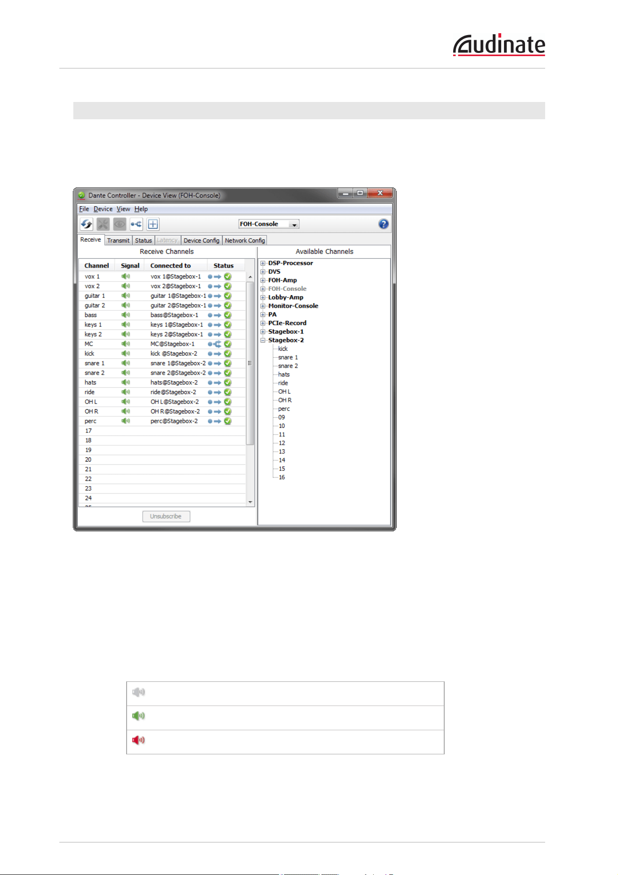Viewport: 618px width, 875px height.
Task: Select channel 09 under Stagebox-2
Action: point(282,417)
